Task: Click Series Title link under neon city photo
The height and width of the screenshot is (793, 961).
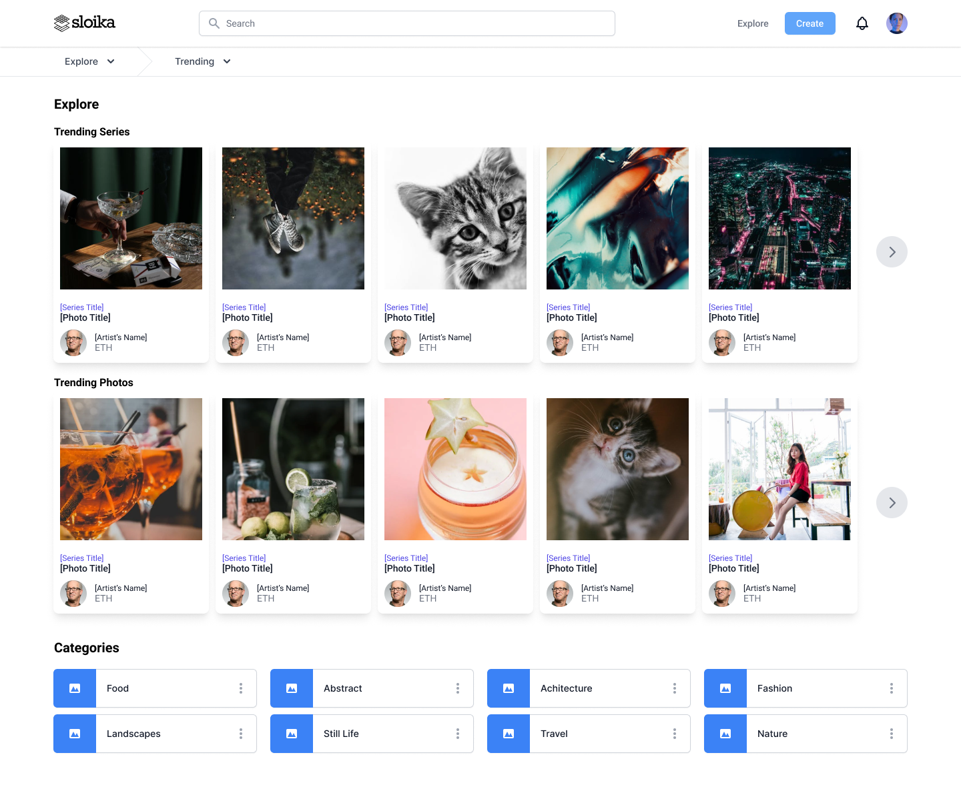Action: pyautogui.click(x=731, y=307)
